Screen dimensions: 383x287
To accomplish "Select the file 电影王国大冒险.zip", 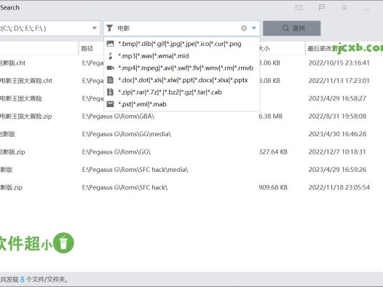I will (x=26, y=117).
